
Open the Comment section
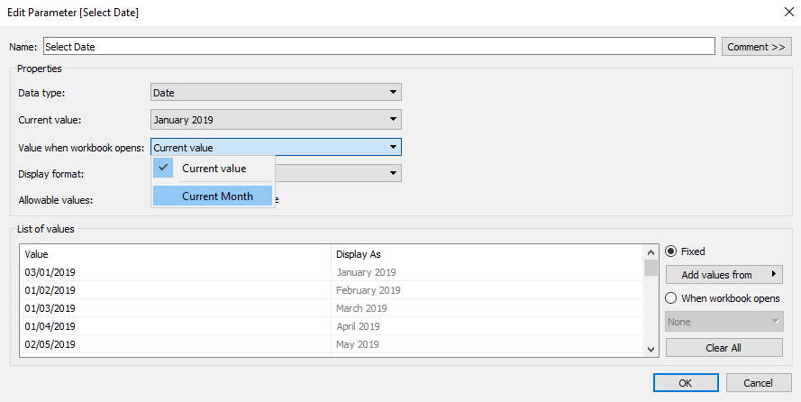(x=756, y=46)
